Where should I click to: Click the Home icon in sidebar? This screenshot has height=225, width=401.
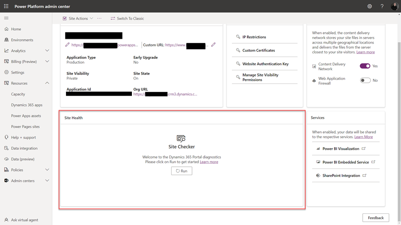6,29
